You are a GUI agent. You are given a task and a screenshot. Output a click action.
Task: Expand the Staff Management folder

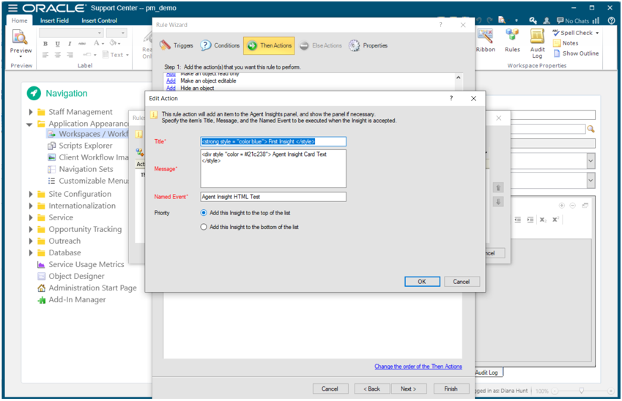(31, 112)
